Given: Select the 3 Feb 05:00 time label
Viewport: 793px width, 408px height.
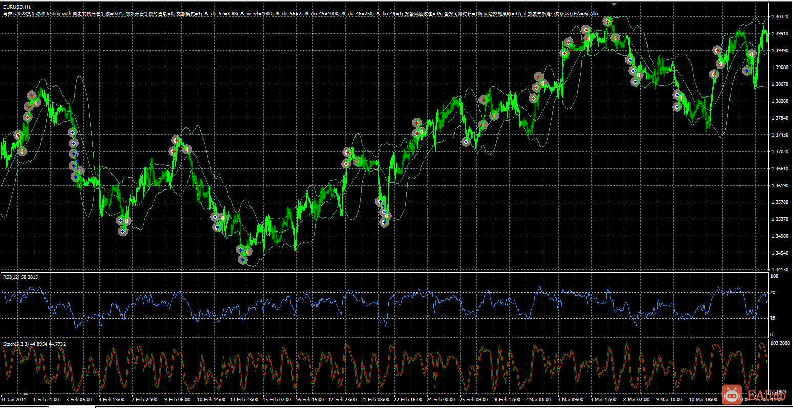Looking at the screenshot, I should [79, 399].
